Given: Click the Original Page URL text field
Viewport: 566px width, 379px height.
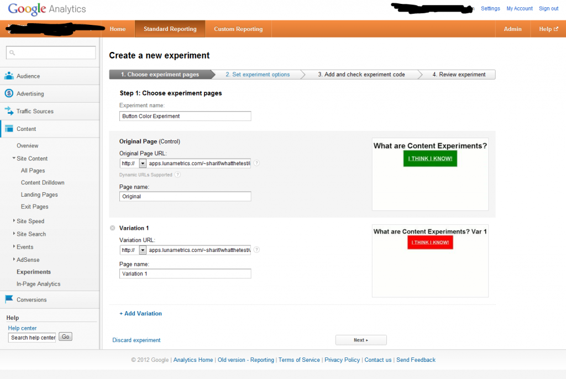Looking at the screenshot, I should [198, 164].
